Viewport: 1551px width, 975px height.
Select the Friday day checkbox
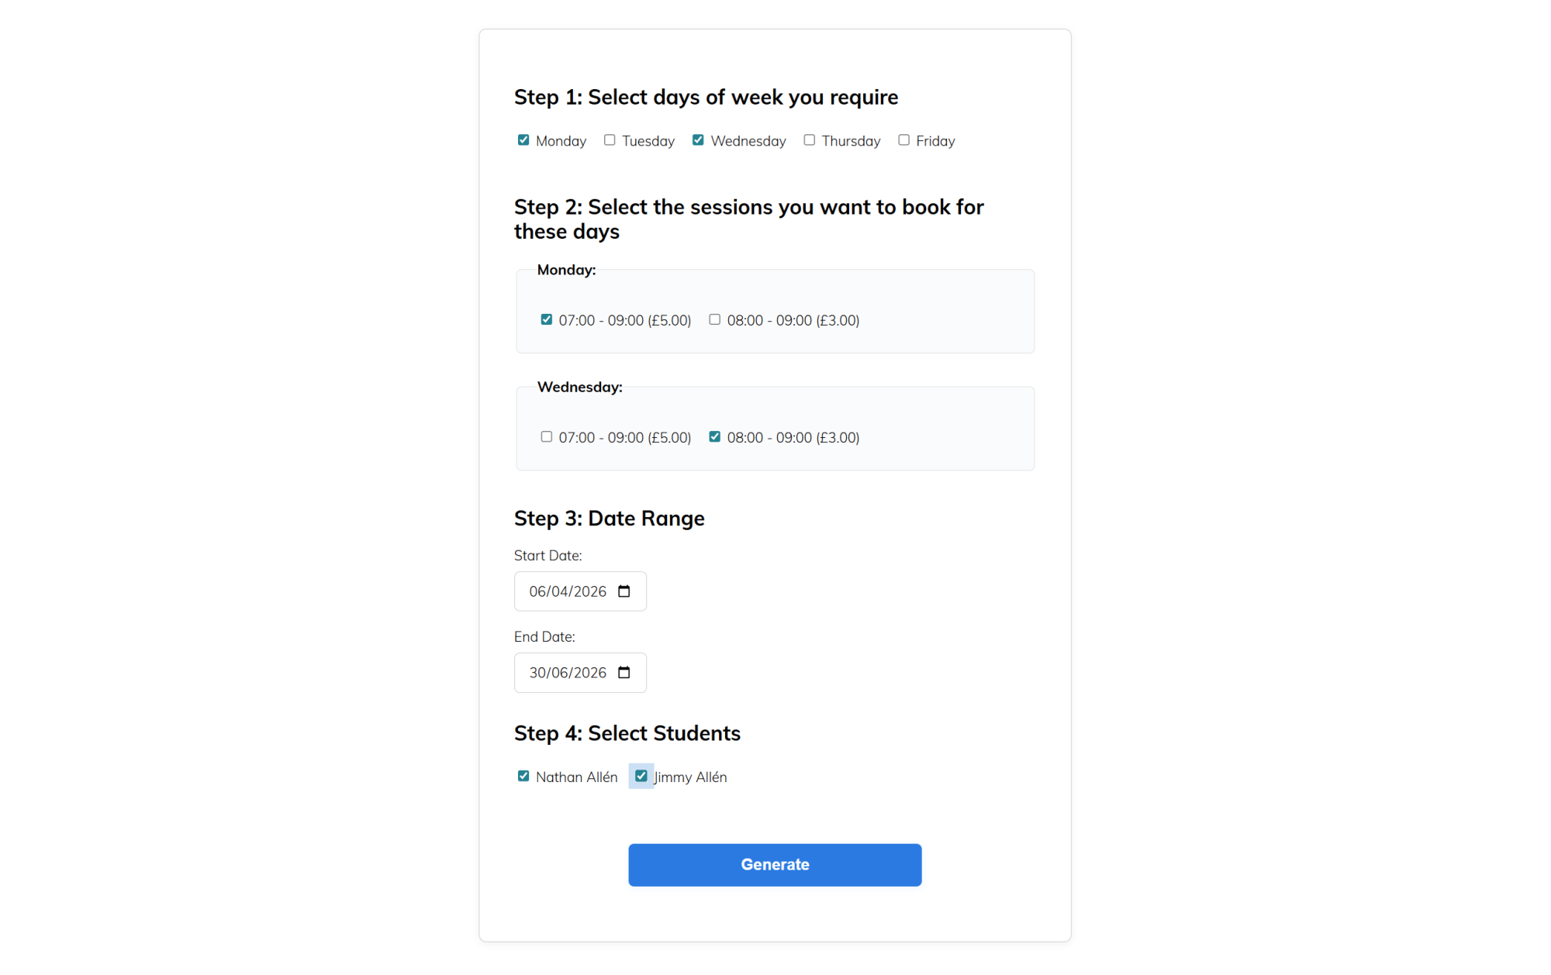[x=903, y=140]
